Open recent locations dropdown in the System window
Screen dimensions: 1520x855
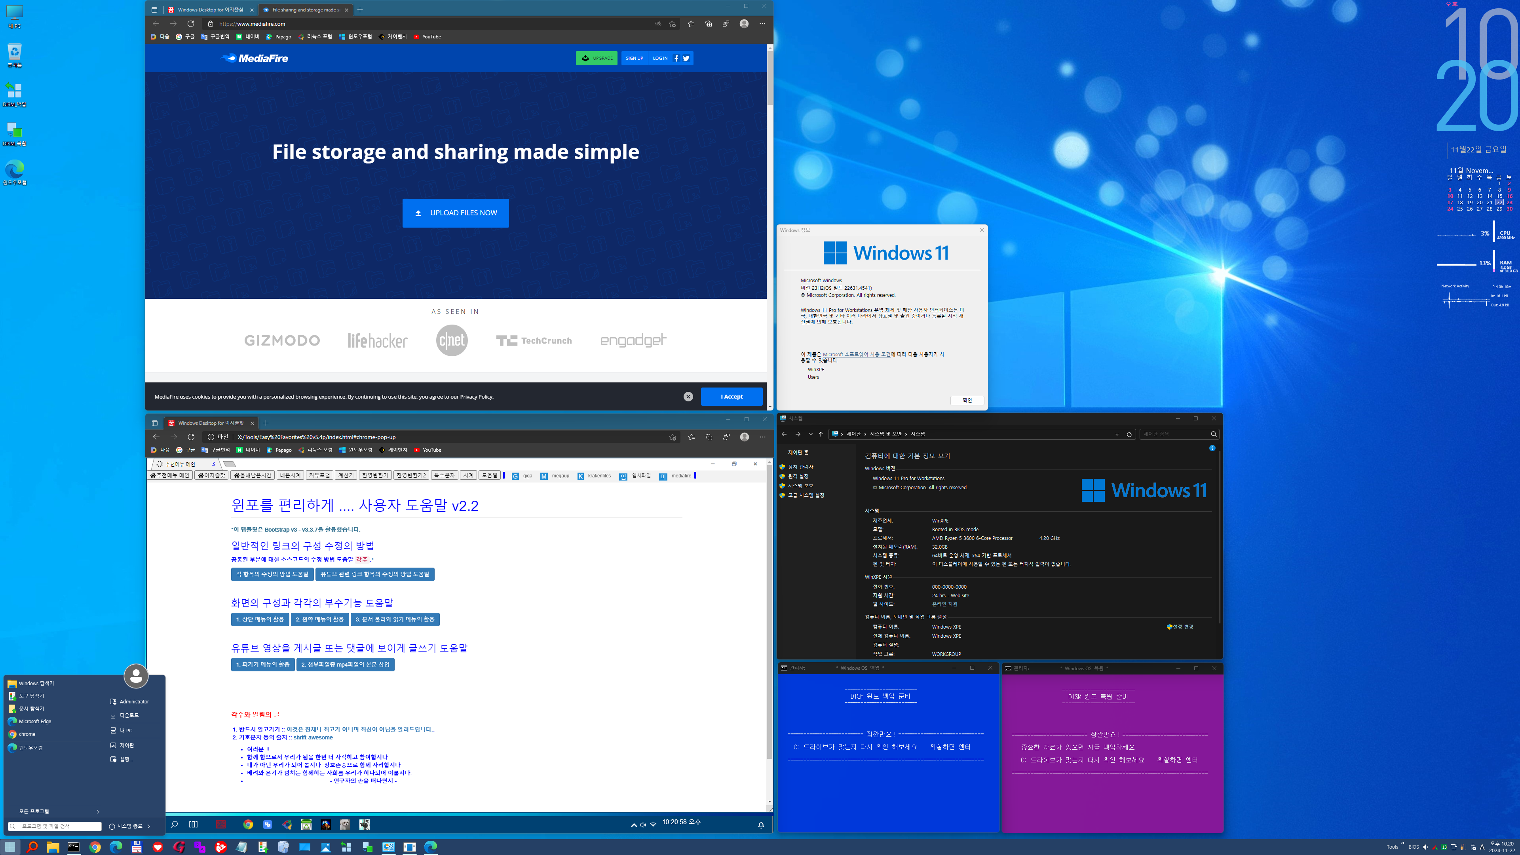(x=811, y=434)
